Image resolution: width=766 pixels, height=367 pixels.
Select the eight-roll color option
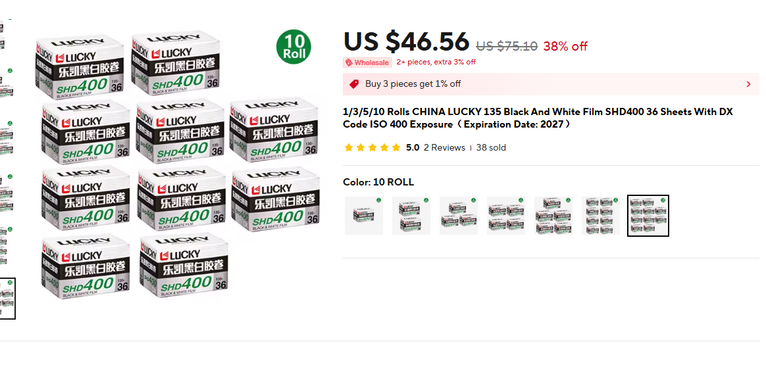point(601,216)
